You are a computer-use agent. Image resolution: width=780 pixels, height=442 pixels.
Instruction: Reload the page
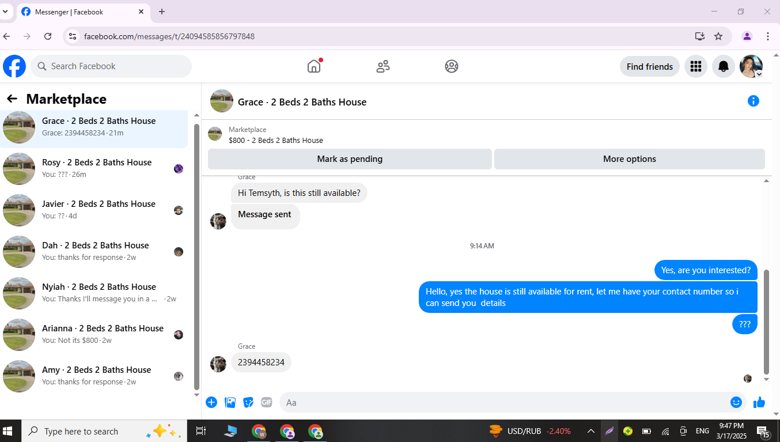(x=48, y=36)
